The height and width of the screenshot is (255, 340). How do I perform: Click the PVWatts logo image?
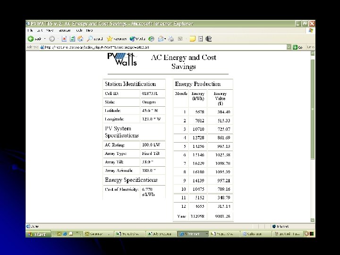coord(122,59)
